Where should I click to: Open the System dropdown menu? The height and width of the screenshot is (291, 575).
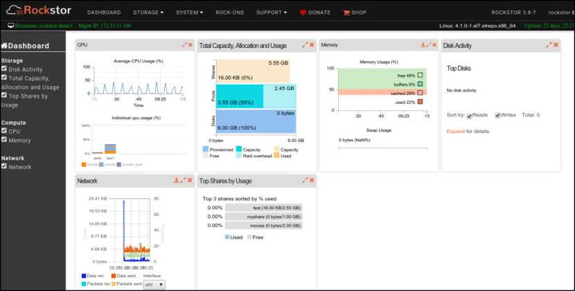click(x=189, y=12)
